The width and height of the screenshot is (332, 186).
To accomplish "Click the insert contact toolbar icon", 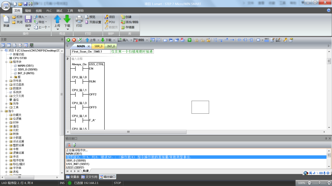I will [239, 40].
